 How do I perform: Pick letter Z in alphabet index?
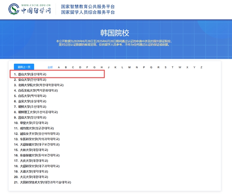(x=201, y=67)
